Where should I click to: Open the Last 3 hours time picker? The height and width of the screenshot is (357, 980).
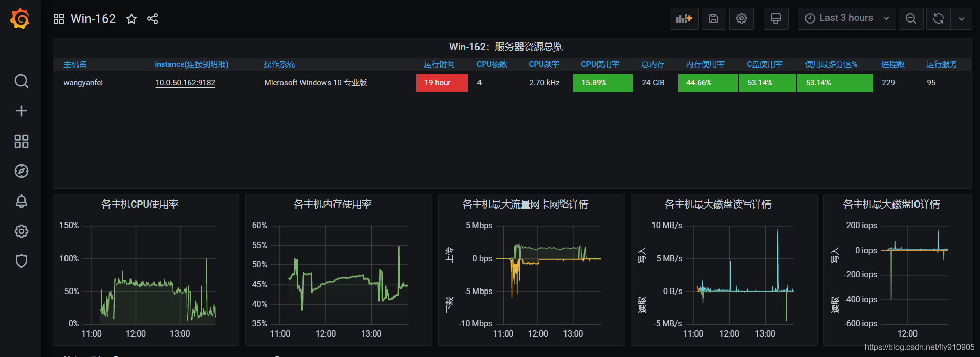[846, 19]
